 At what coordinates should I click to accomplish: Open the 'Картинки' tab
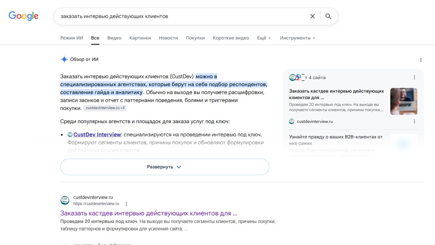[140, 38]
